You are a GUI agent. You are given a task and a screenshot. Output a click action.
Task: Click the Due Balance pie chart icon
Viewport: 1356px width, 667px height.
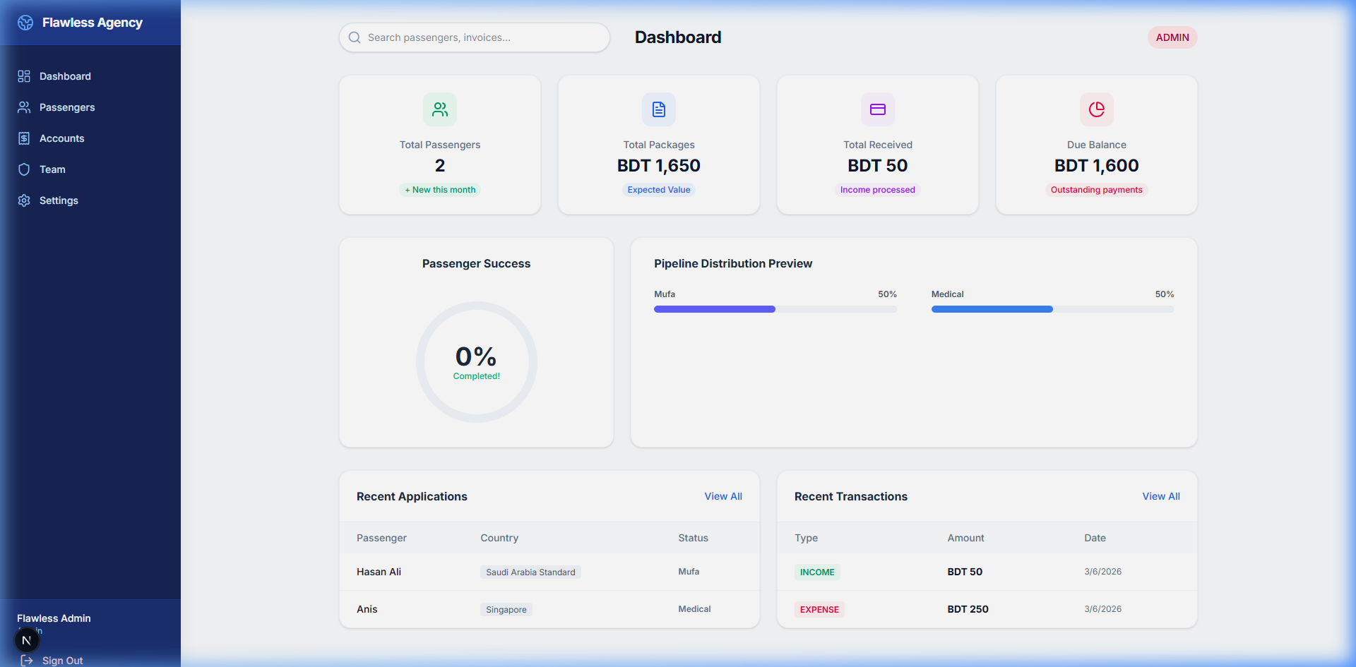1097,109
